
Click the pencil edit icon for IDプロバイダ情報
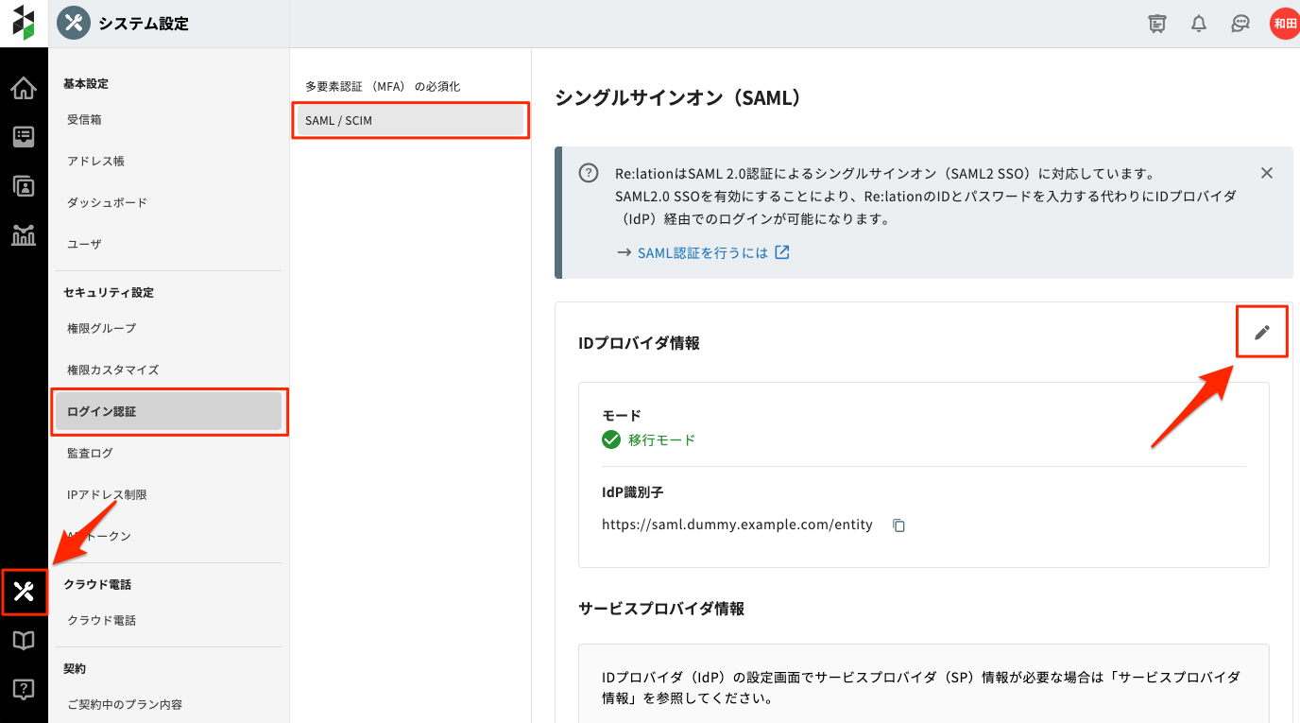tap(1261, 332)
